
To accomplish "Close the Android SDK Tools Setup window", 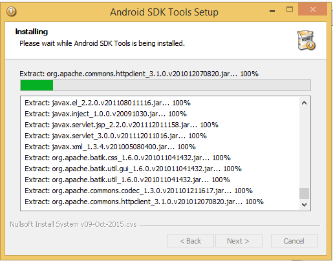I will [312, 9].
